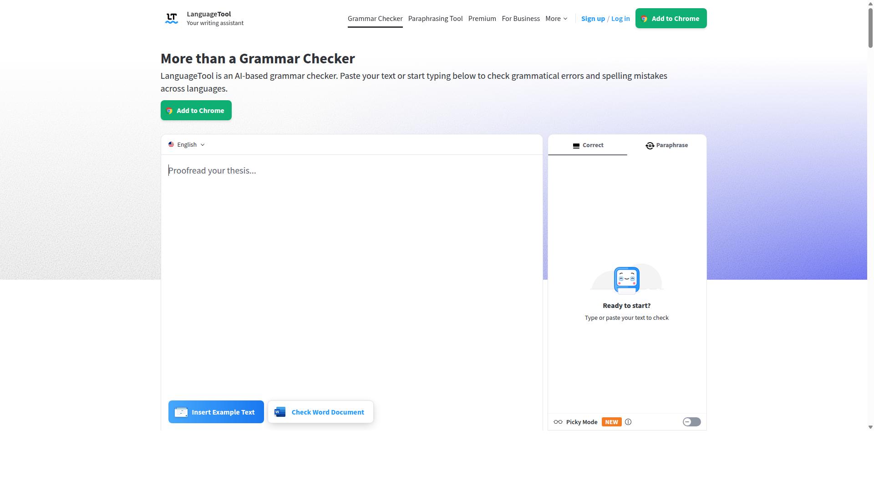Open the English language dropdown
Image resolution: width=874 pixels, height=492 pixels.
187,144
